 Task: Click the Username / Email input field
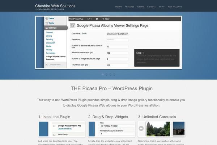click(x=117, y=34)
